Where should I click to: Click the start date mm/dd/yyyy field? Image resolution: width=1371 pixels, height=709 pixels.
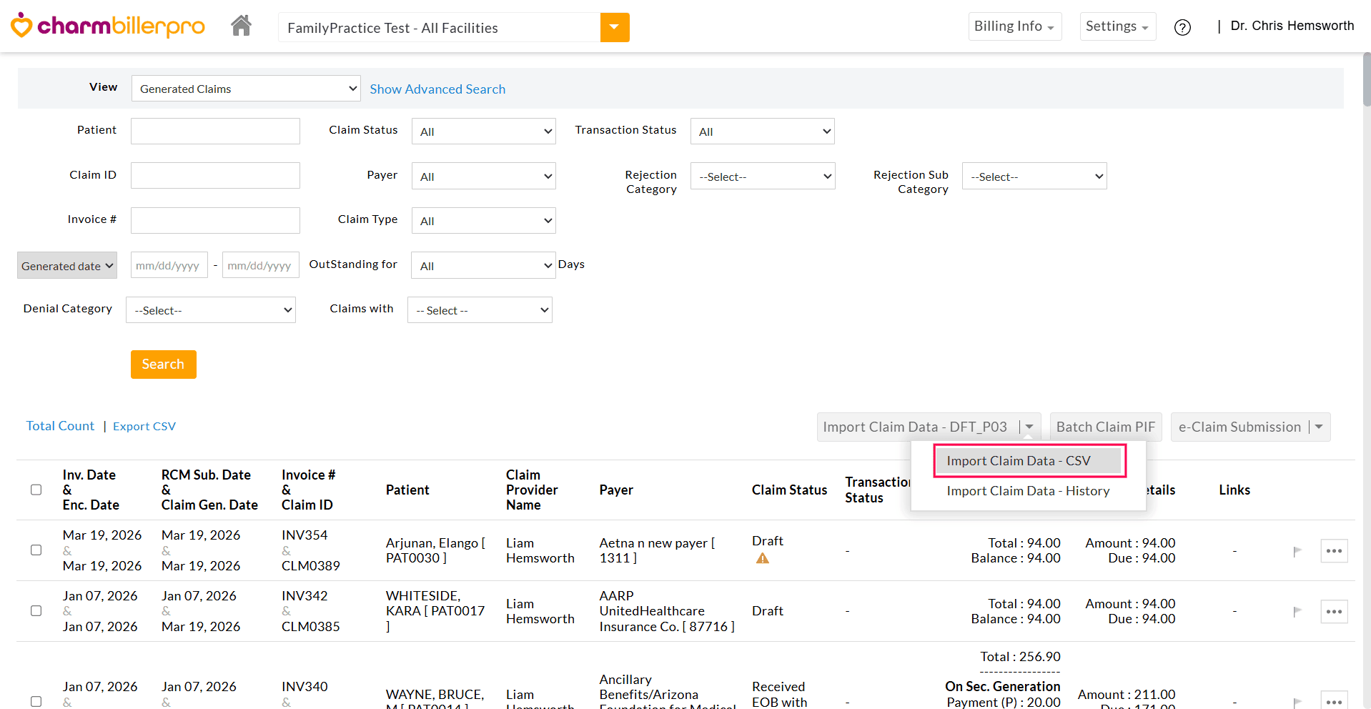169,265
